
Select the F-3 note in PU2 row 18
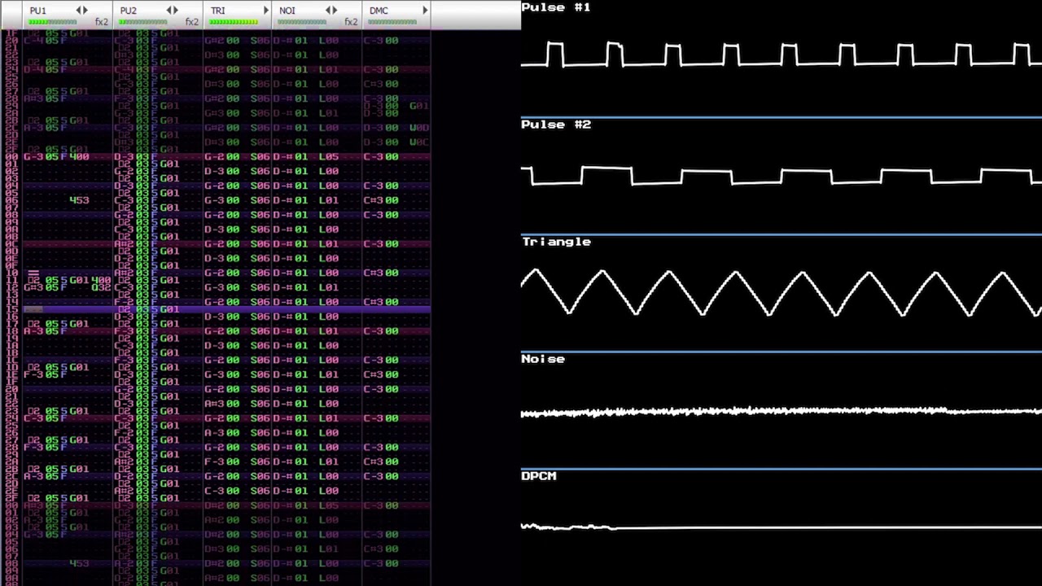[x=124, y=331]
